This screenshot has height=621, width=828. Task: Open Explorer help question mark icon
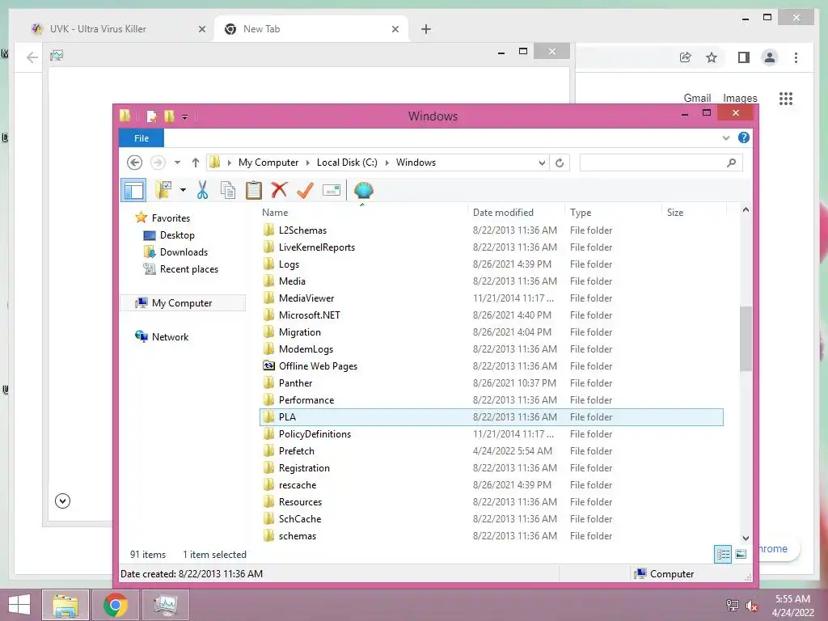click(x=744, y=137)
